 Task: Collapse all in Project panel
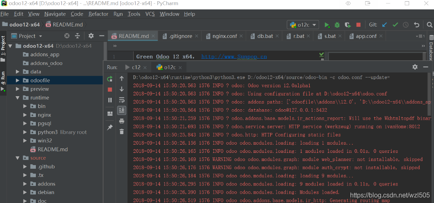pos(77,36)
